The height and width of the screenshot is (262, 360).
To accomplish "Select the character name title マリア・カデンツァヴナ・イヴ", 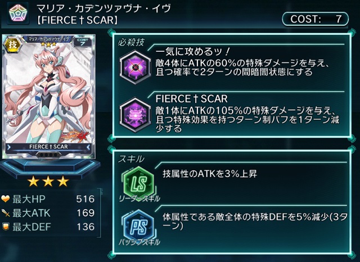I will point(103,8).
